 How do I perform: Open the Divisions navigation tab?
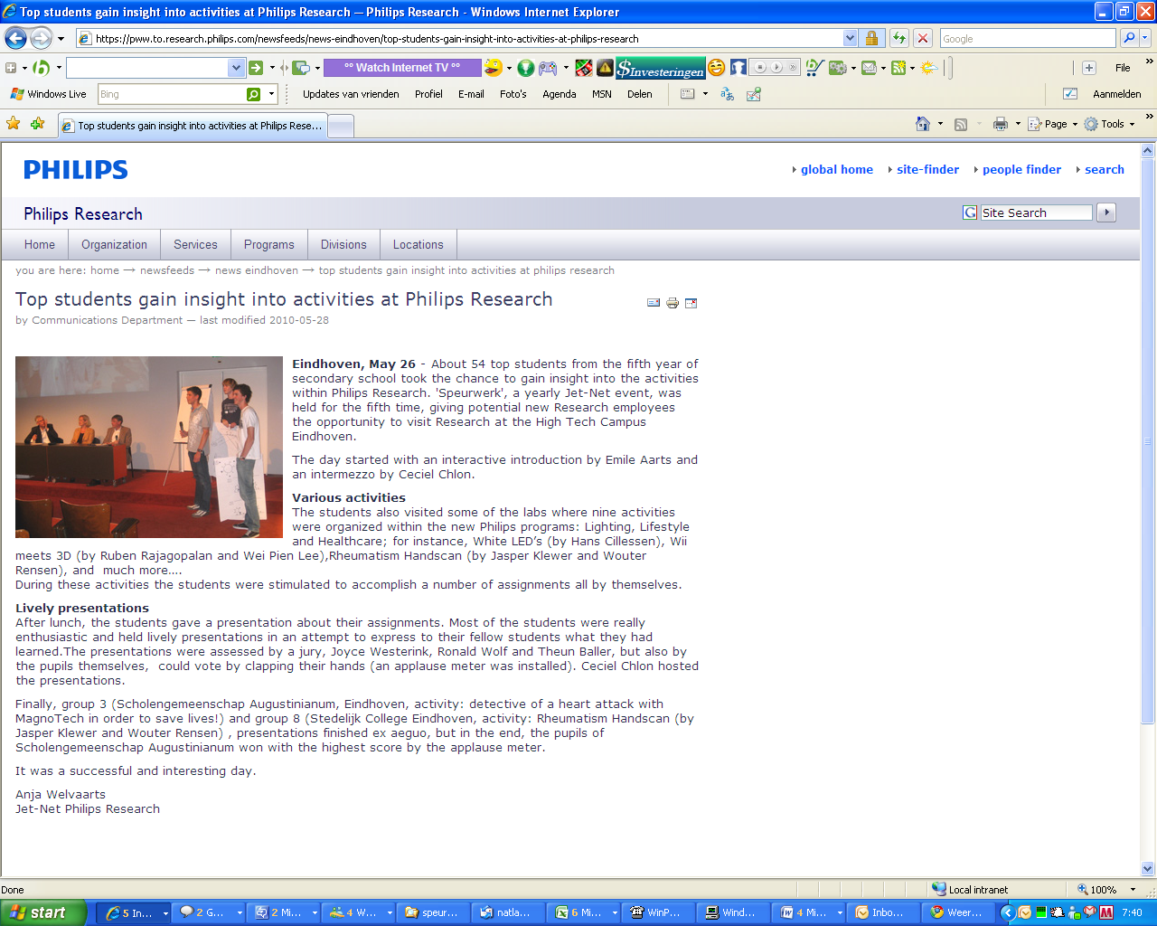coord(343,244)
